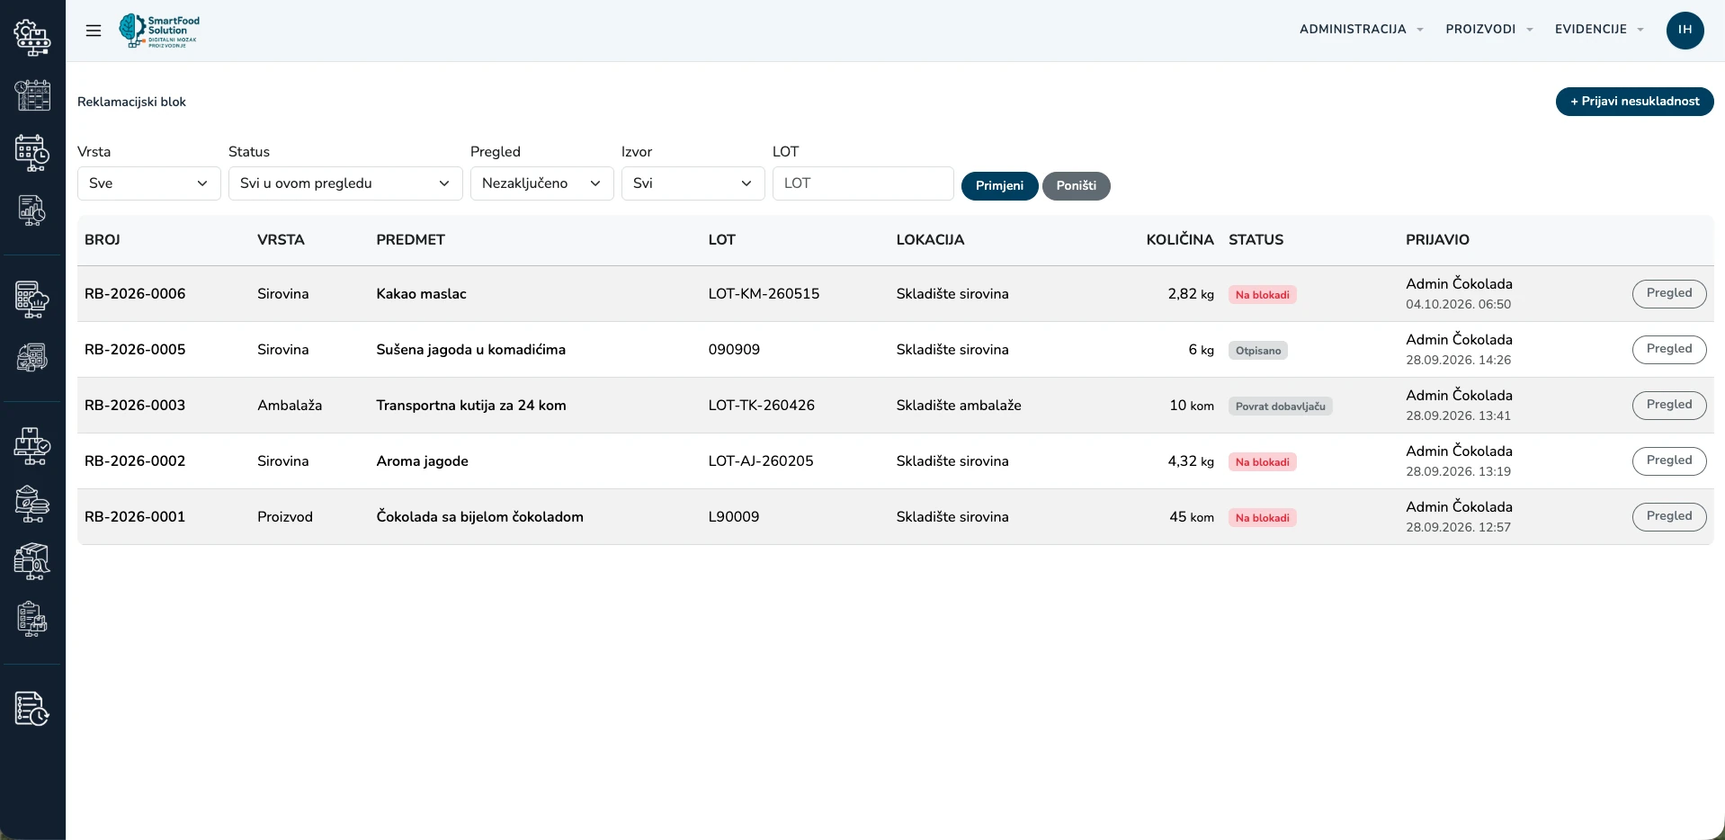1725x840 pixels.
Task: Open the report chart sidebar icon
Action: pyautogui.click(x=32, y=210)
